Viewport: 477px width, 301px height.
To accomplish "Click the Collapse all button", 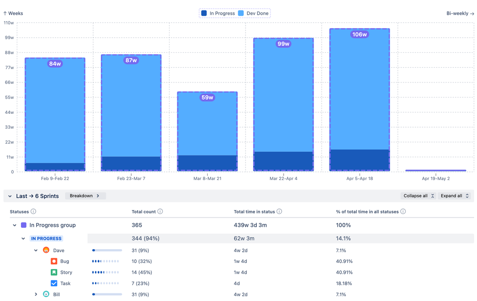I will pyautogui.click(x=418, y=195).
